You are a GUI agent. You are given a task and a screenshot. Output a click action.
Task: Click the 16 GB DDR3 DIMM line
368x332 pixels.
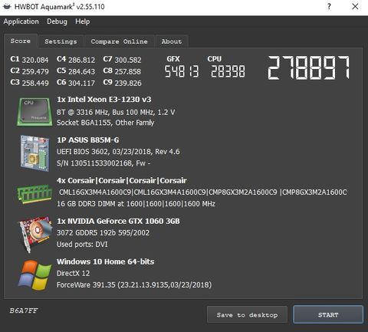(x=136, y=204)
